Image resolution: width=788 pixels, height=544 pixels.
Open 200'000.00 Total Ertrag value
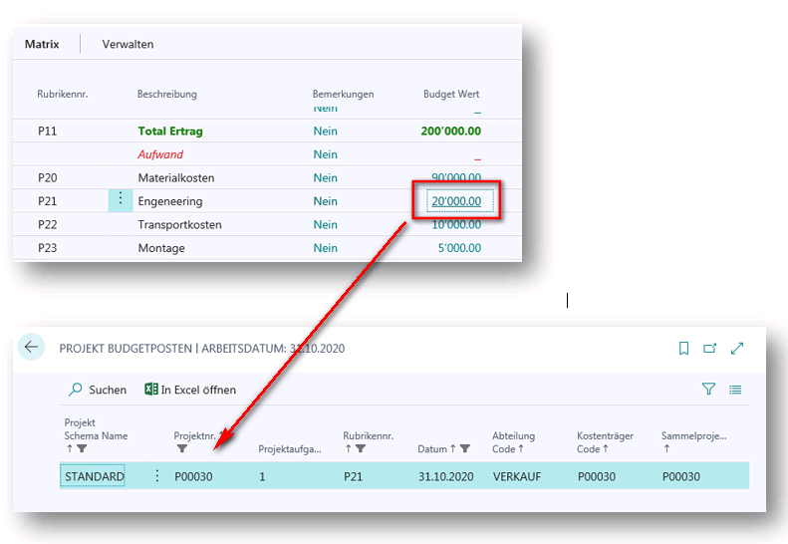click(x=451, y=131)
